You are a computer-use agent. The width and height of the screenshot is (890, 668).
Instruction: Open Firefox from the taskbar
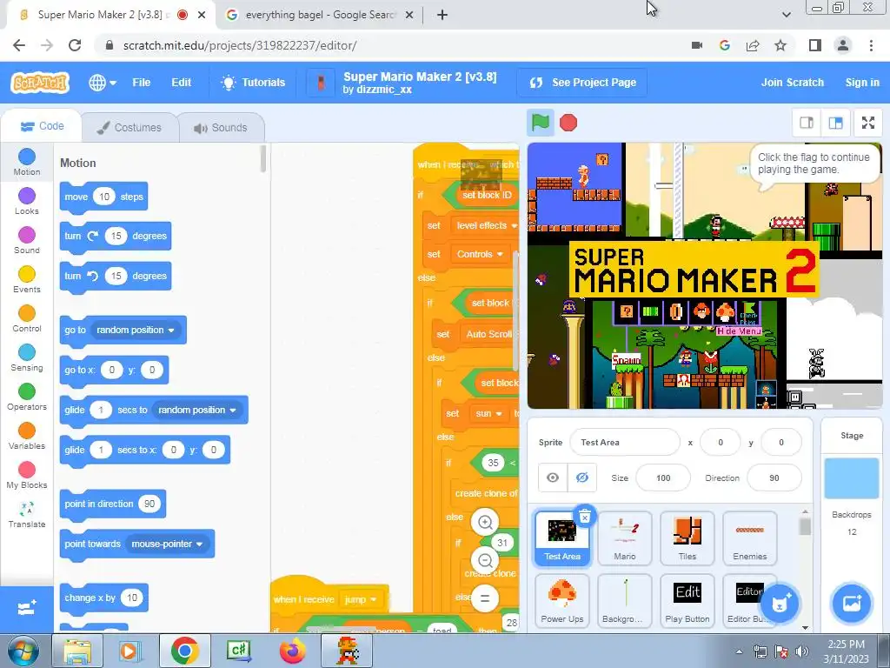point(292,651)
